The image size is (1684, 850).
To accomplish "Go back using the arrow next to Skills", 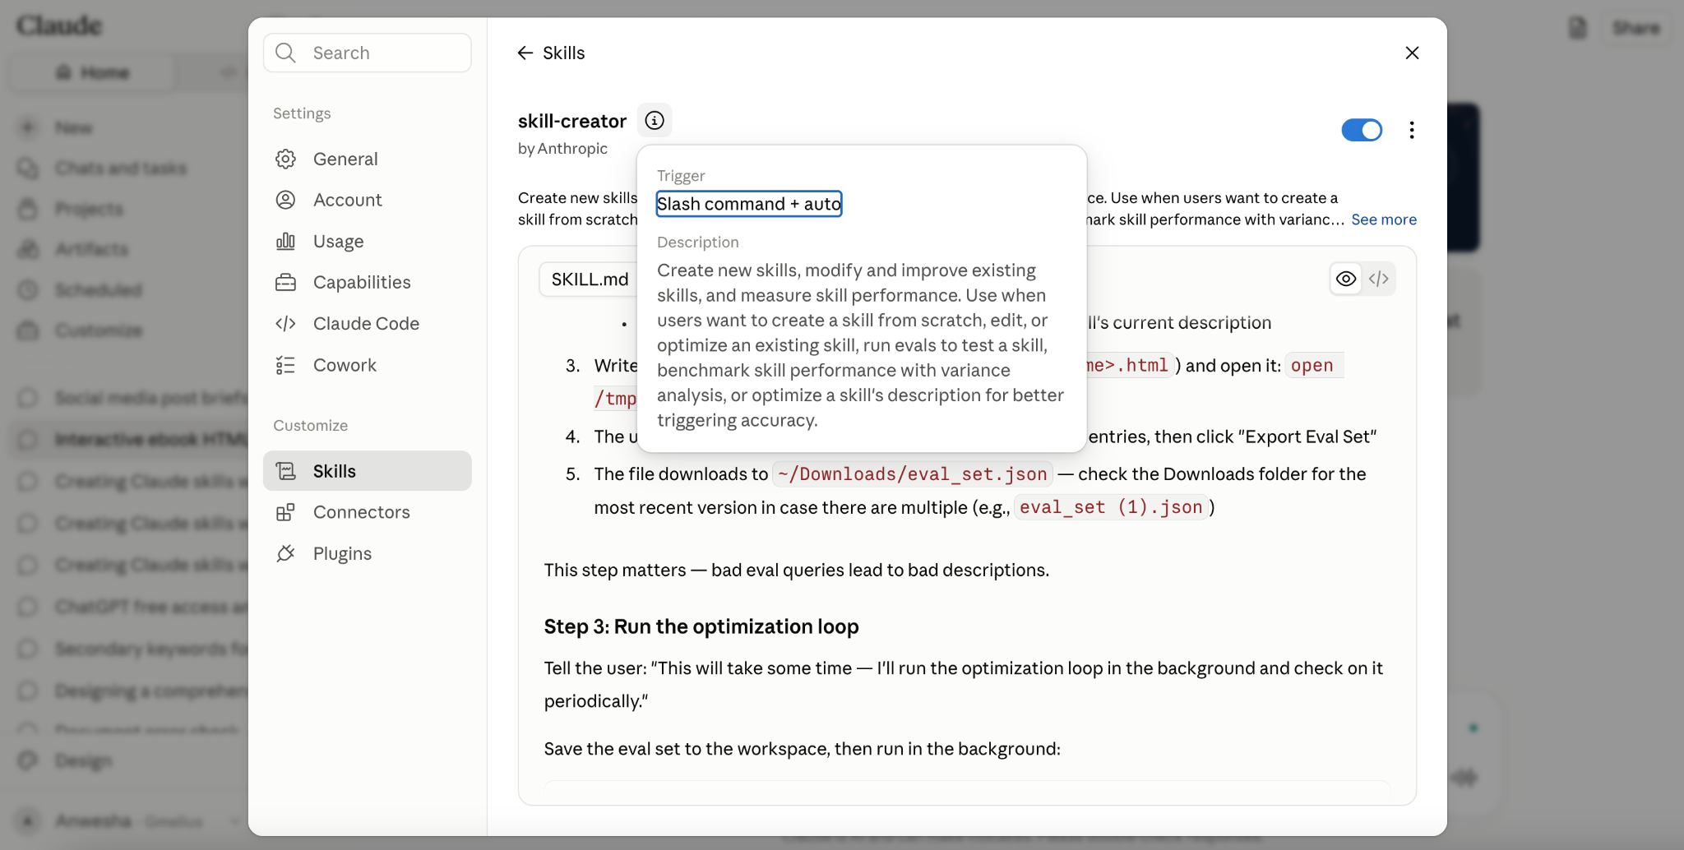I will pos(525,53).
